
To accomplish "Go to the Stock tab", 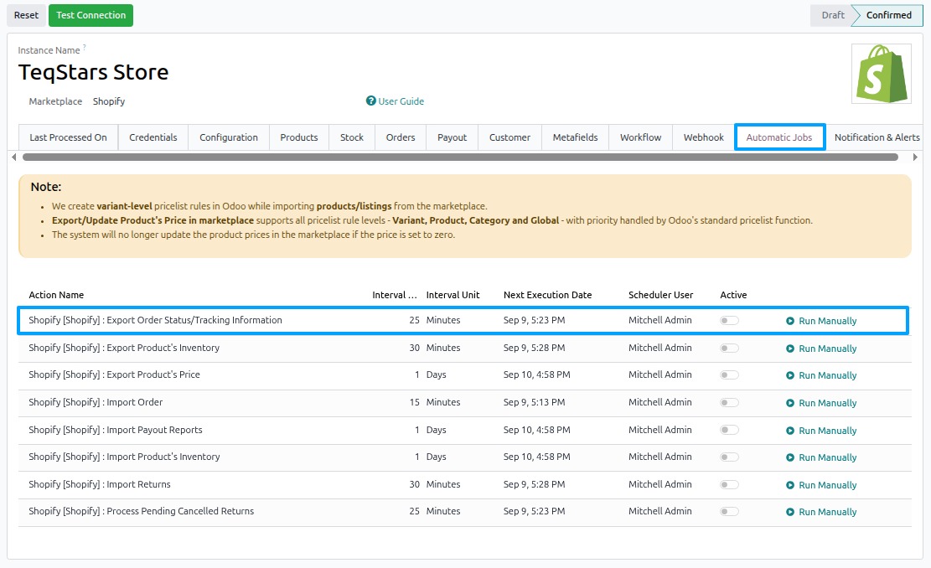I will 352,137.
